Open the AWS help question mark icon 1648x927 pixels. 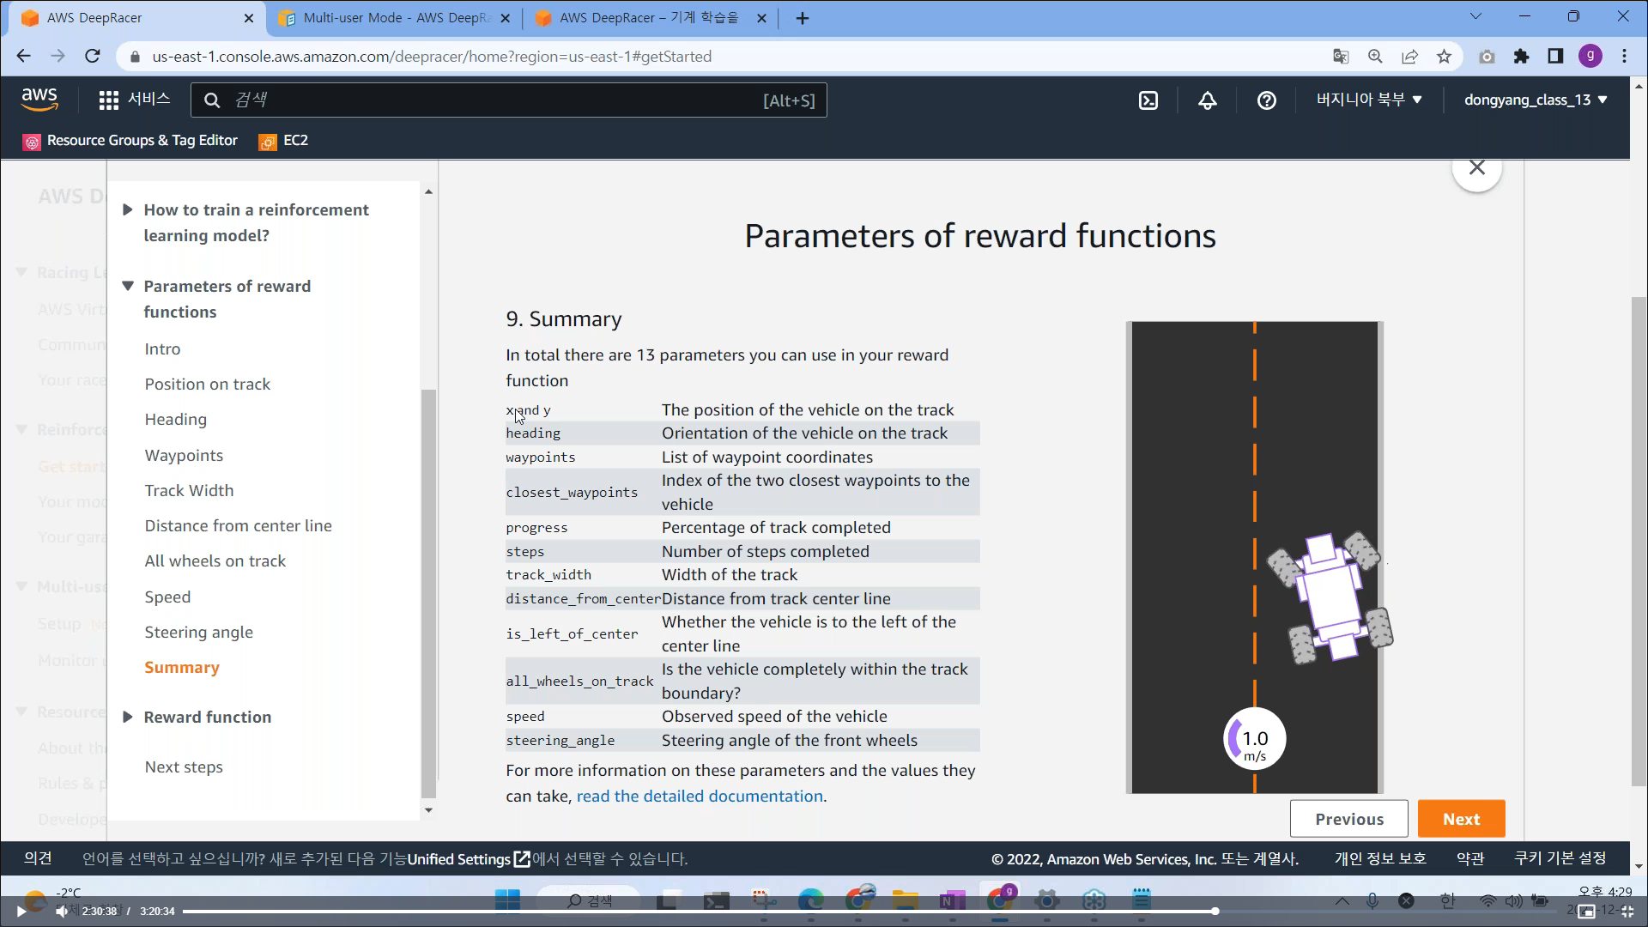click(1266, 100)
